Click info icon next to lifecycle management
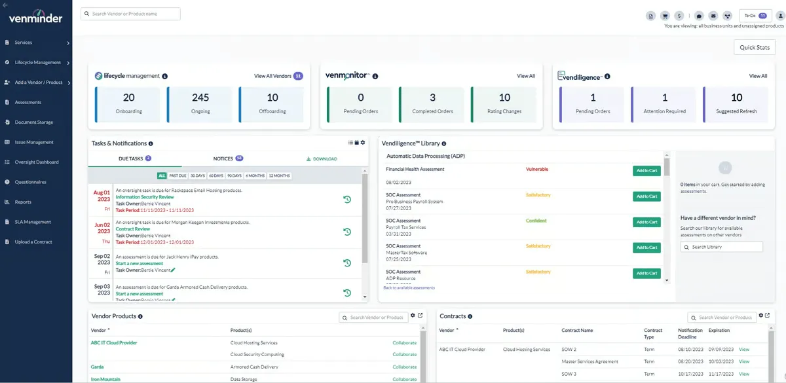This screenshot has width=786, height=383. (164, 76)
